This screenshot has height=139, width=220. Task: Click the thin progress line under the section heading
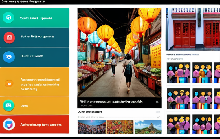117,117
